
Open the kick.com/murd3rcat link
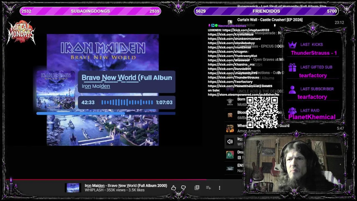229,47
